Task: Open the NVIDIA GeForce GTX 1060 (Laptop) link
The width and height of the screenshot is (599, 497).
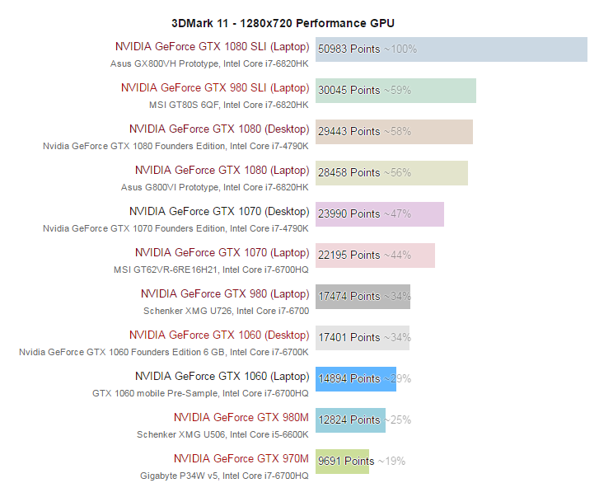Action: tap(222, 377)
